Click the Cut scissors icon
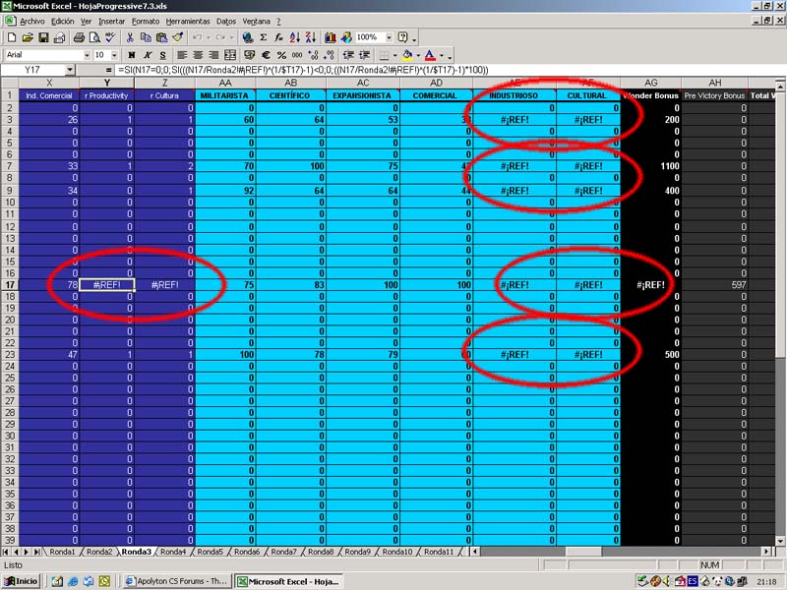The width and height of the screenshot is (787, 590). [131, 37]
